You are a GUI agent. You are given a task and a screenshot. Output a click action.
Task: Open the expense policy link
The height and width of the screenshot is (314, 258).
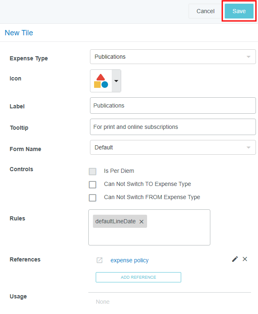(129, 260)
